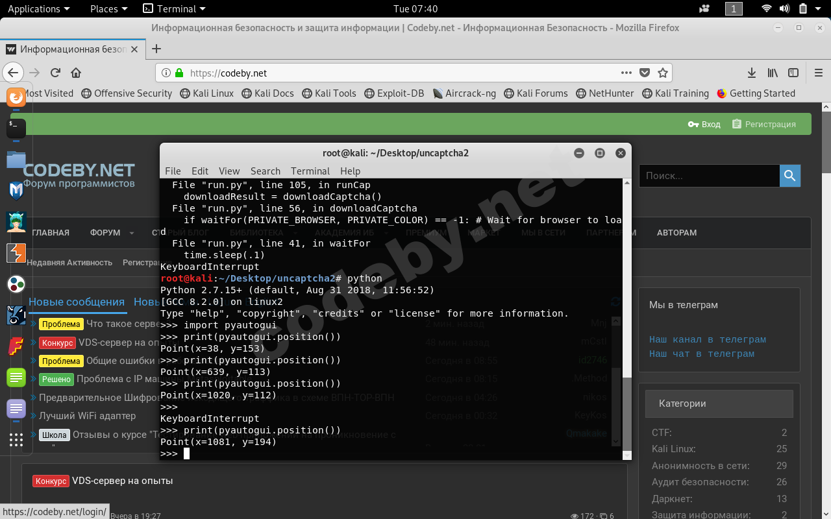Viewport: 831px width, 519px height.
Task: Click the Codeby search magnifier button
Action: pyautogui.click(x=789, y=175)
